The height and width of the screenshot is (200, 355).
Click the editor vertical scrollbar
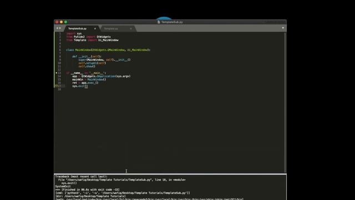pyautogui.click(x=285, y=102)
